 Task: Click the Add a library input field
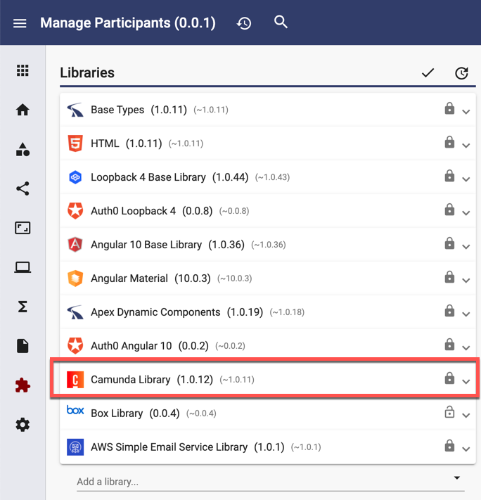coord(271,482)
